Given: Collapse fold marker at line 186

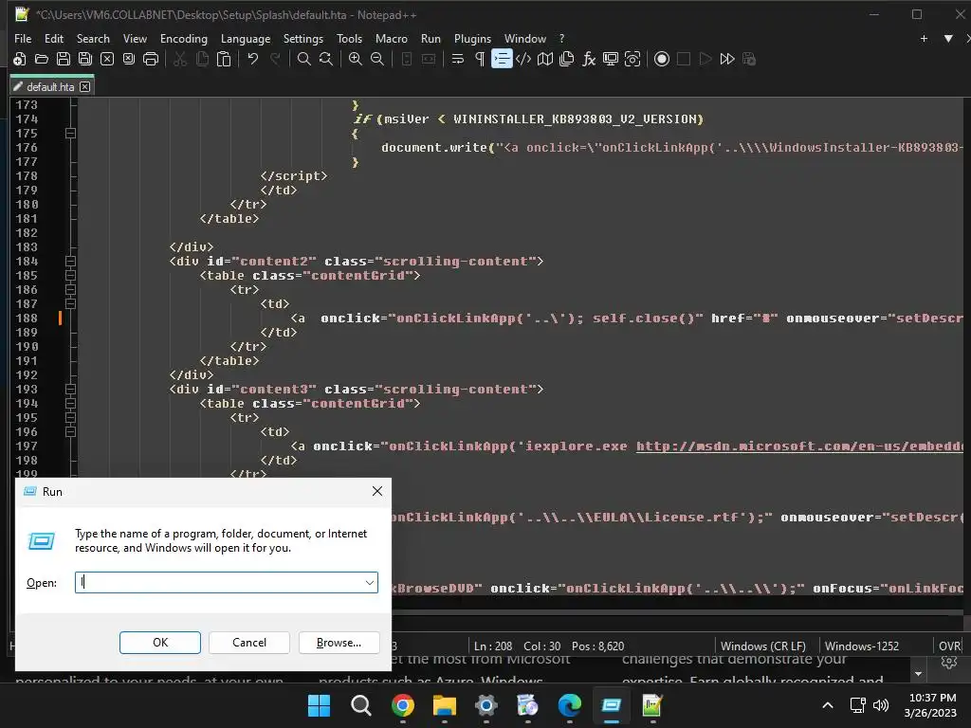Looking at the screenshot, I should (70, 290).
